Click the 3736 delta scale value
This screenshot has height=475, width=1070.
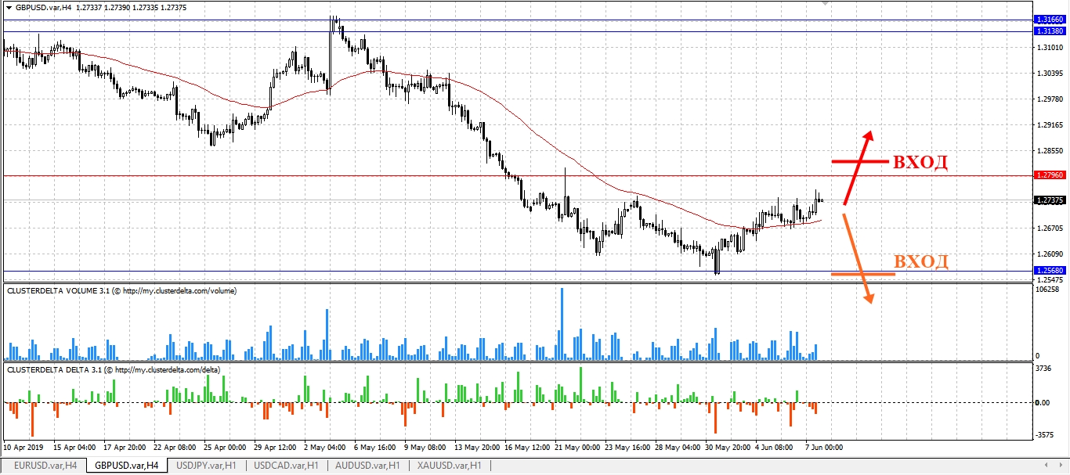[x=1044, y=369]
